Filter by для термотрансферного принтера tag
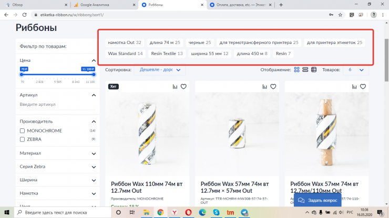389x218 pixels. tap(259, 42)
